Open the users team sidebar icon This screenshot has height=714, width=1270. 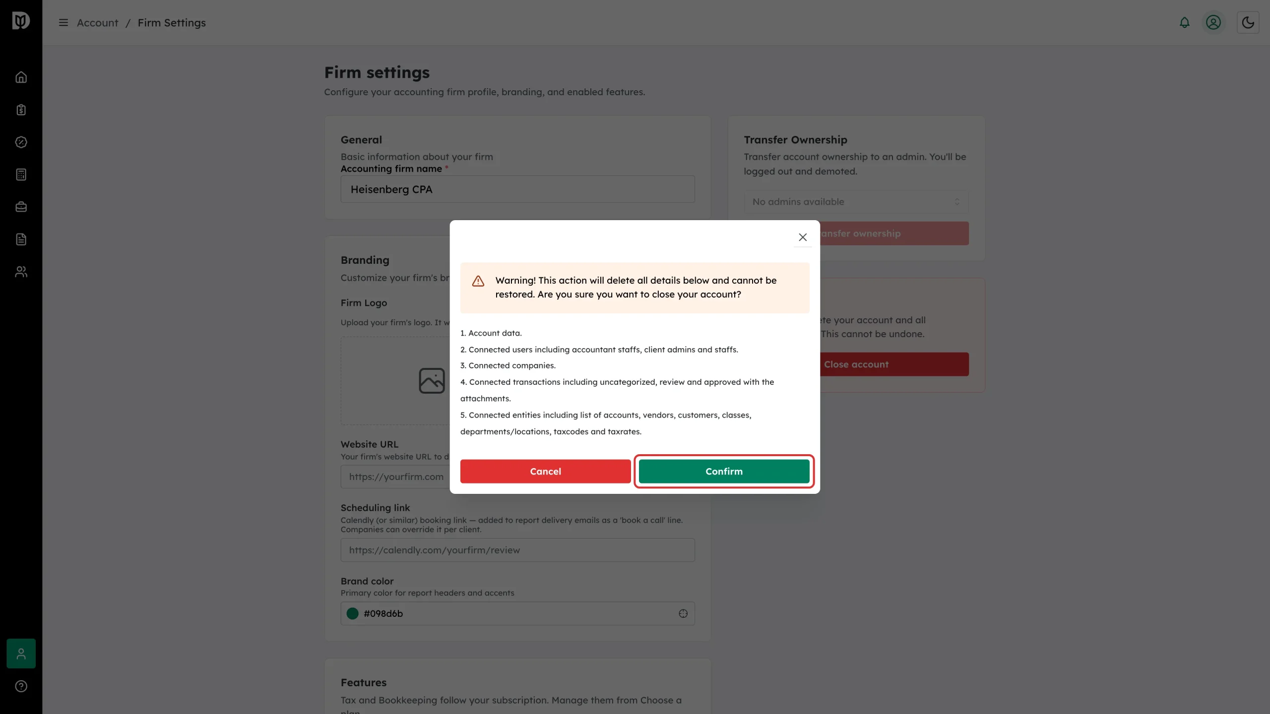21,272
